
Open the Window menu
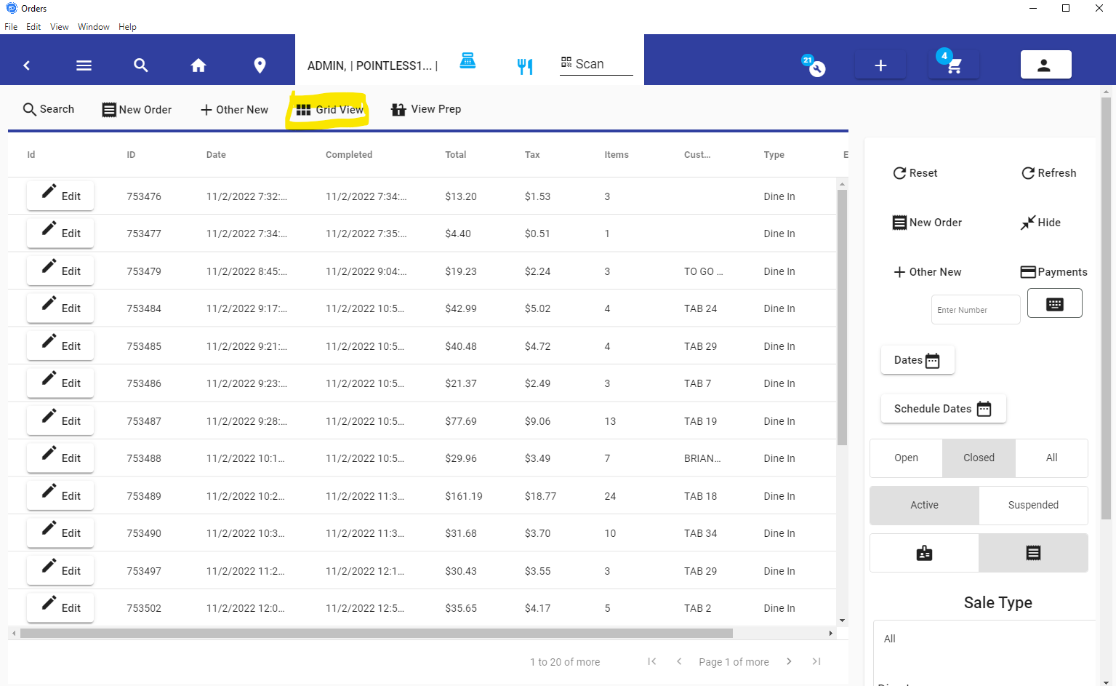coord(94,27)
